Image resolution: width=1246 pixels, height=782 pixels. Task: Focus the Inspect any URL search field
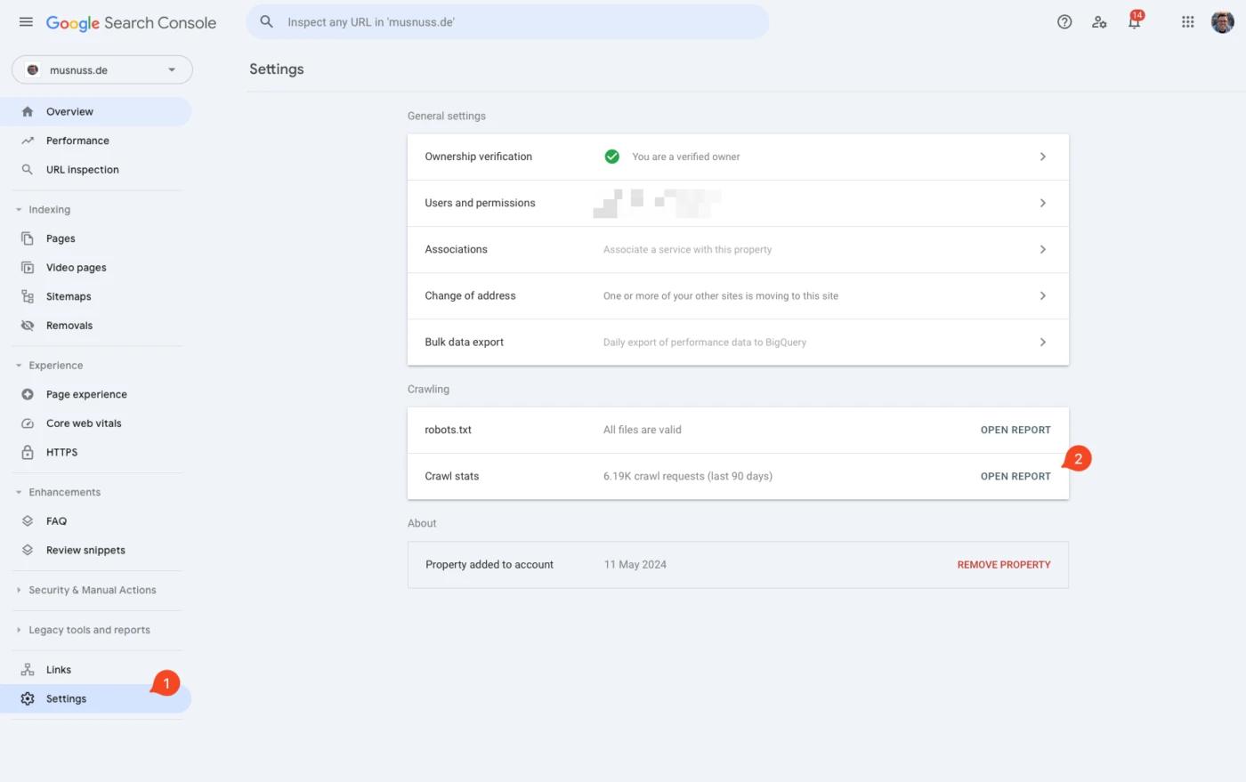point(507,22)
